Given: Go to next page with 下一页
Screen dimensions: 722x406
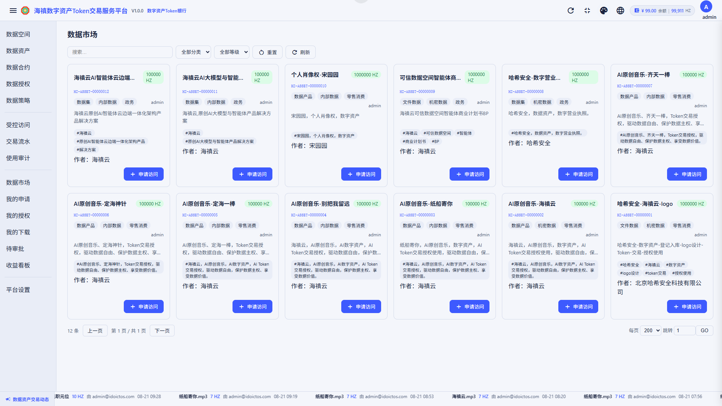Looking at the screenshot, I should click(162, 331).
